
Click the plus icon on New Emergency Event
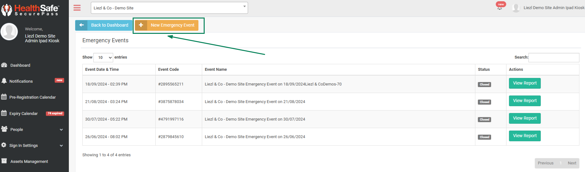coord(141,25)
